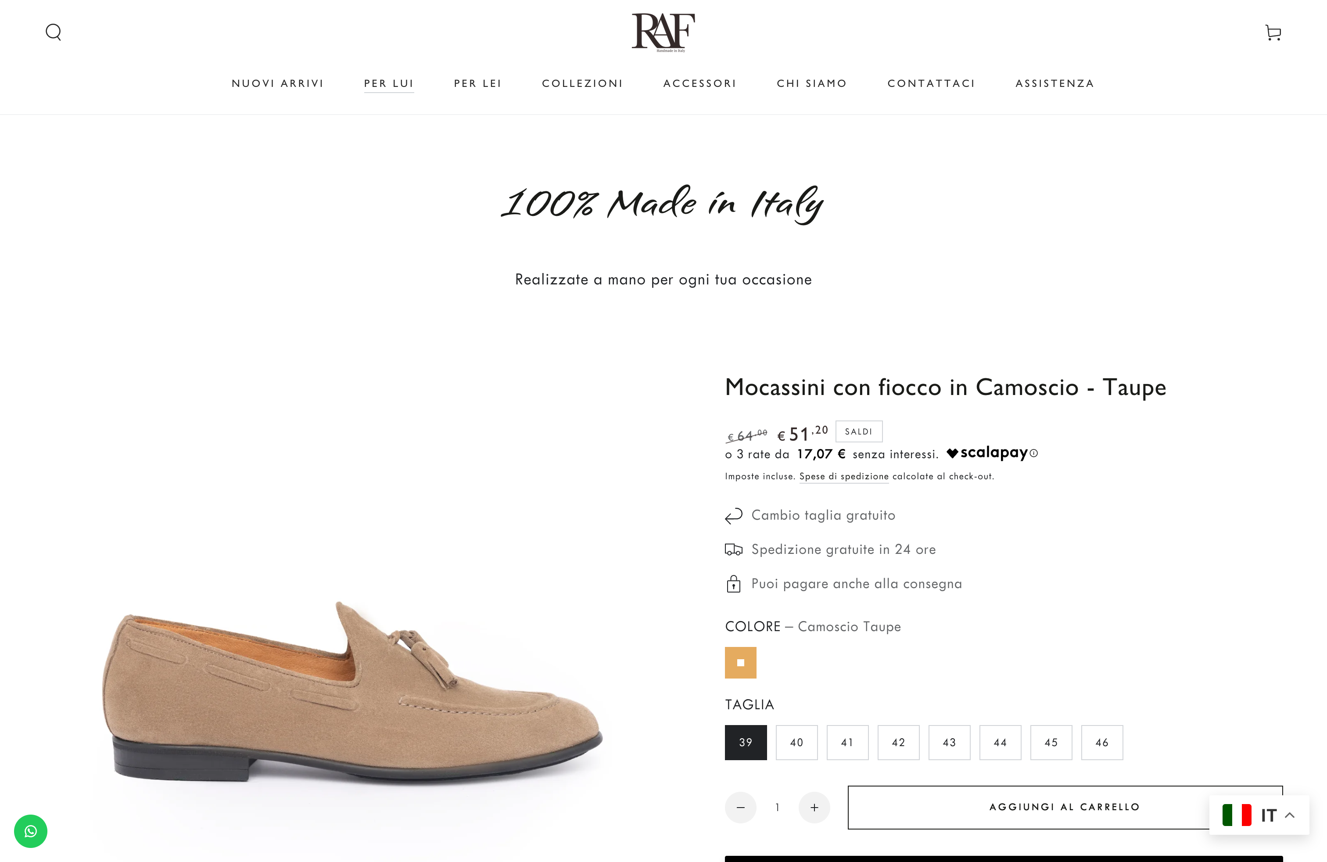
Task: Increase quantity with the plus stepper
Action: pos(814,807)
